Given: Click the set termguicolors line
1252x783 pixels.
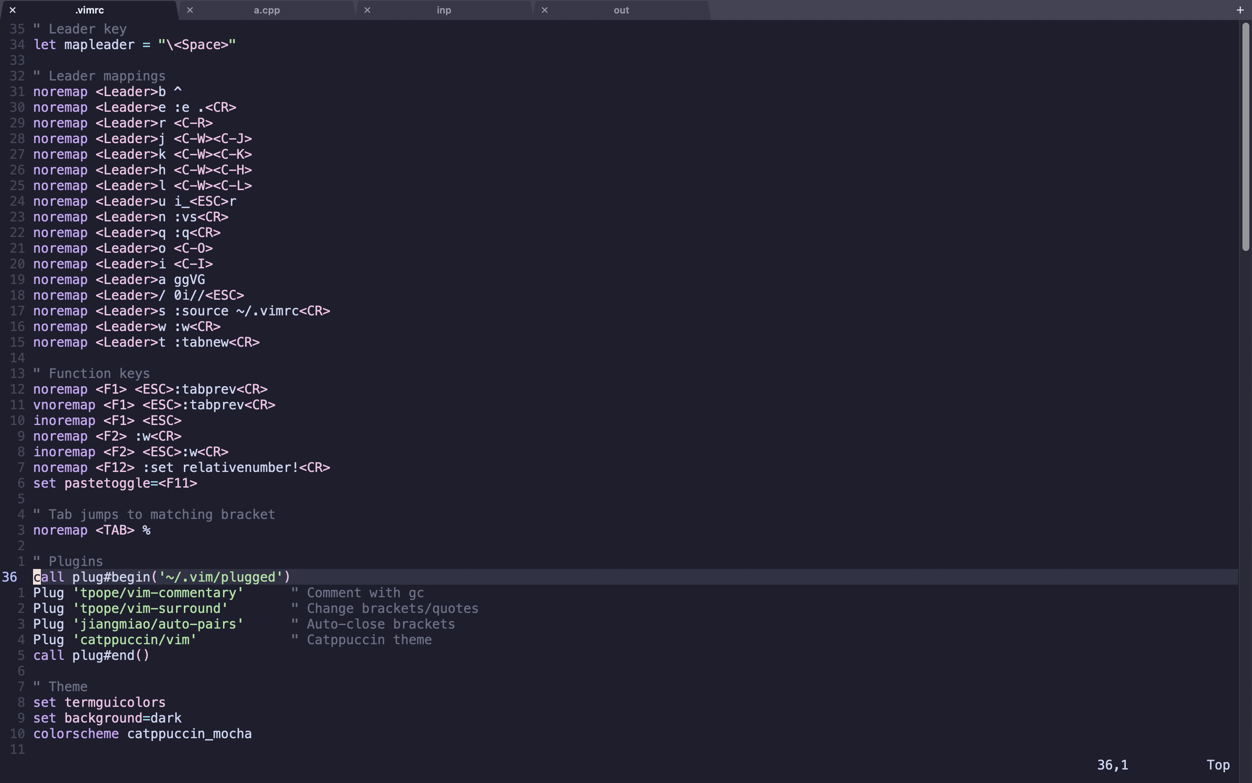Looking at the screenshot, I should pos(99,702).
